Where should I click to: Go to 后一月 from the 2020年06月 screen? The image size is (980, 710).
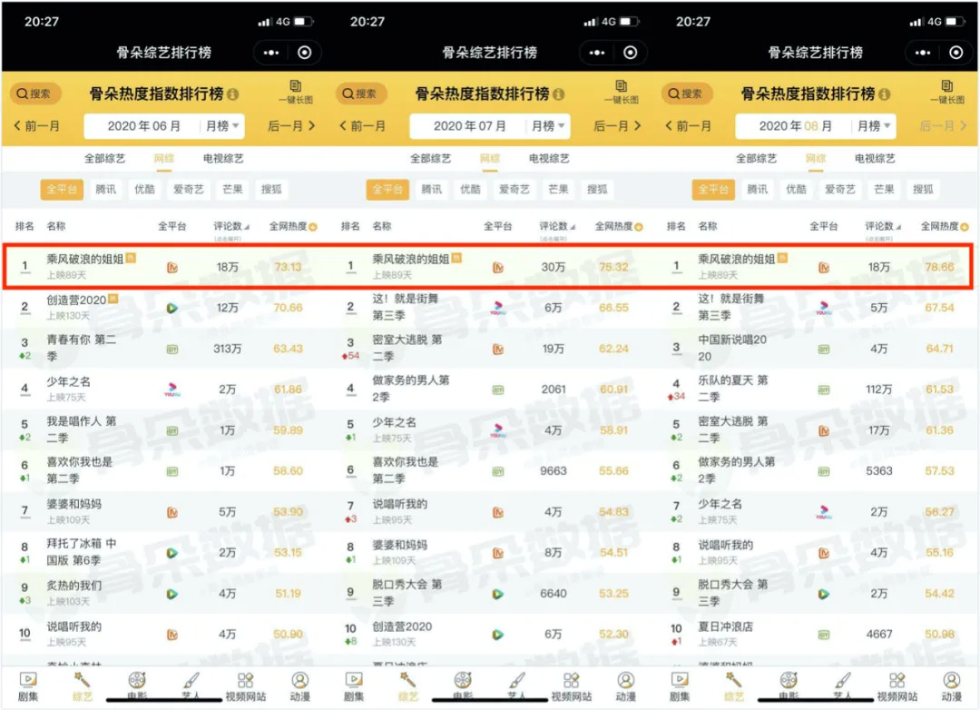click(291, 126)
